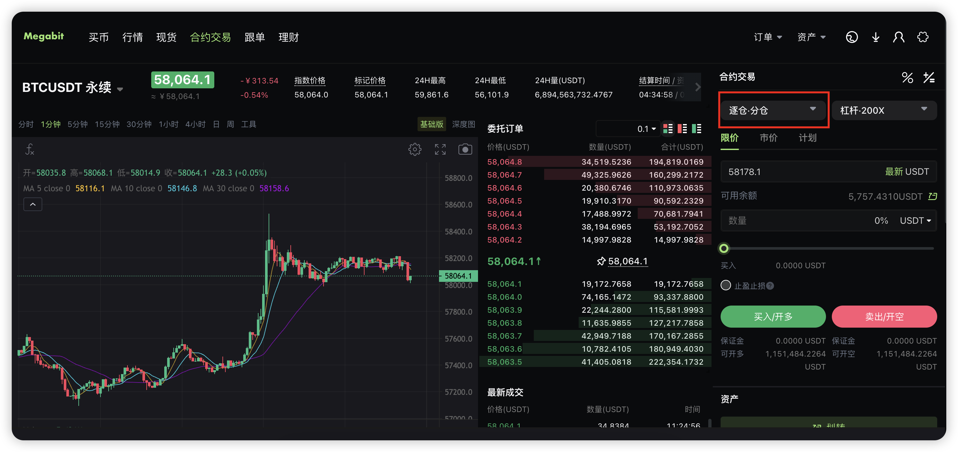Open chart 工具 option
Viewport: 958px width, 452px height.
(248, 124)
